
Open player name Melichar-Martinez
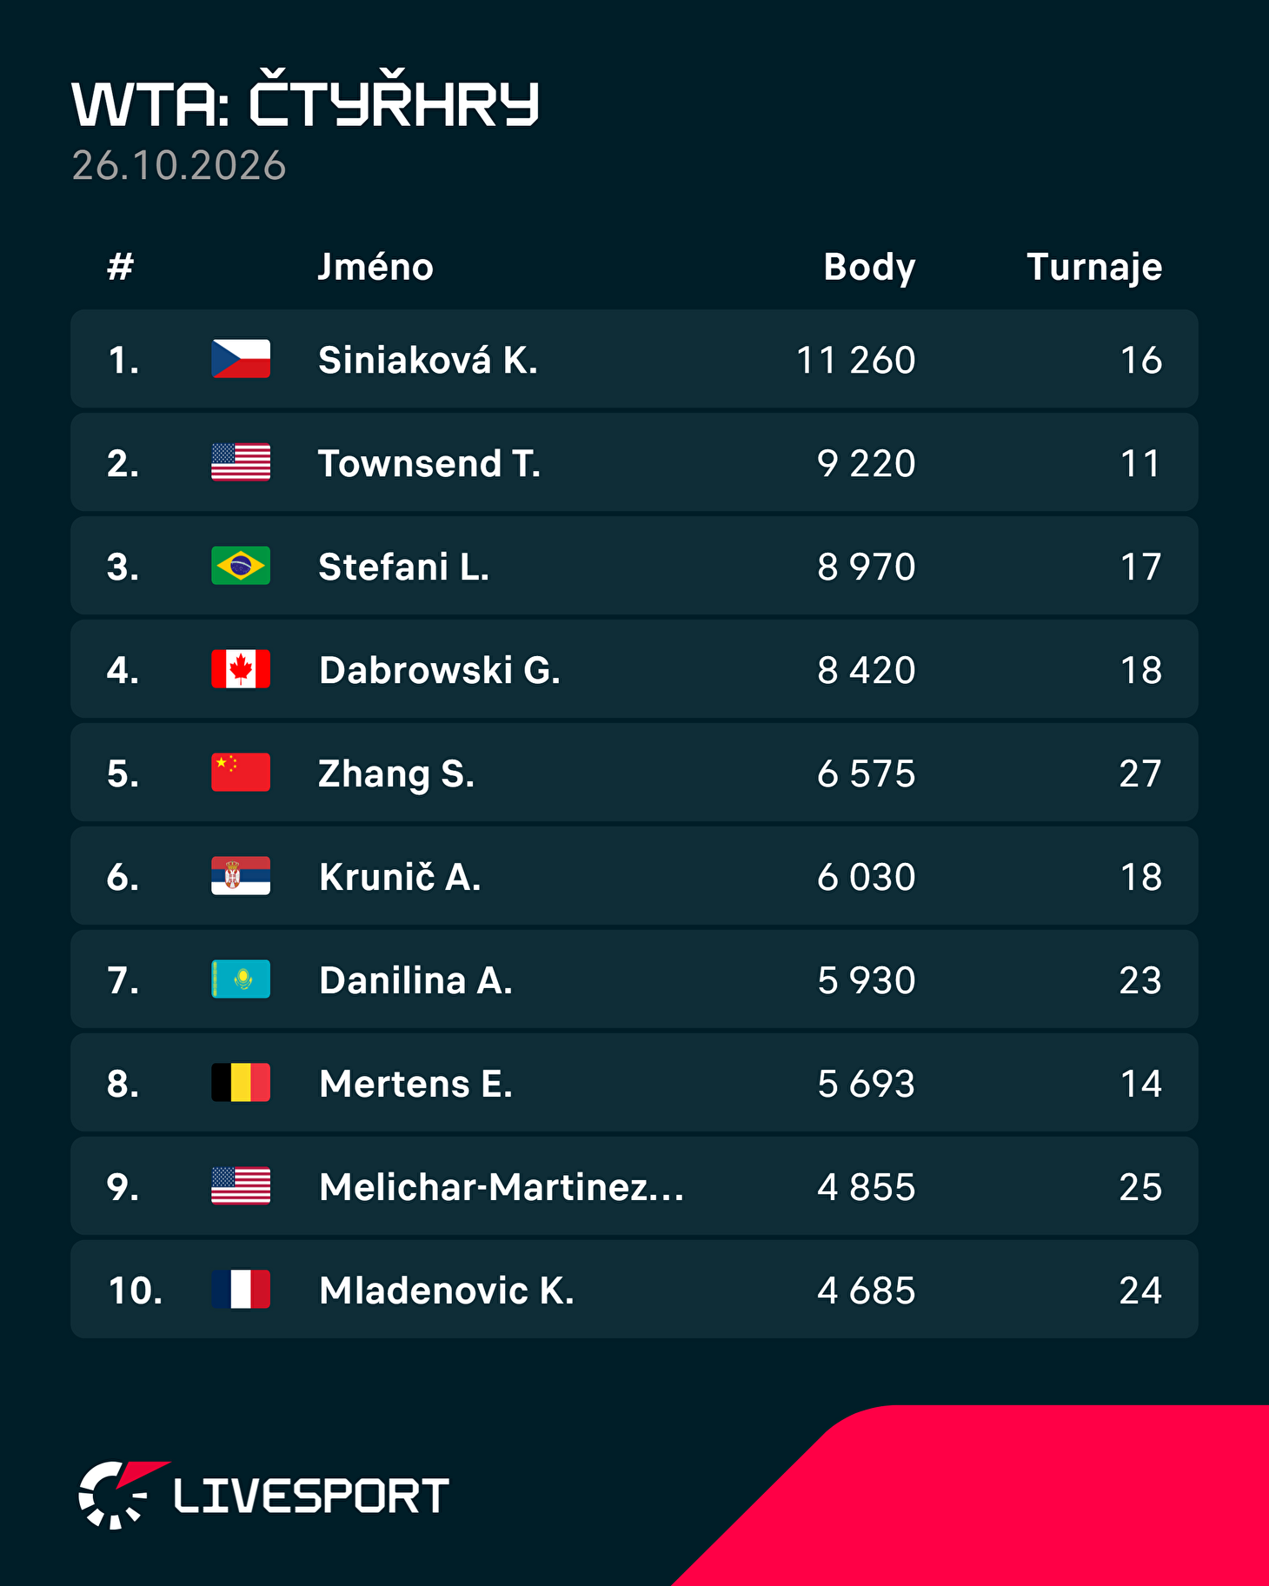pyautogui.click(x=502, y=1187)
